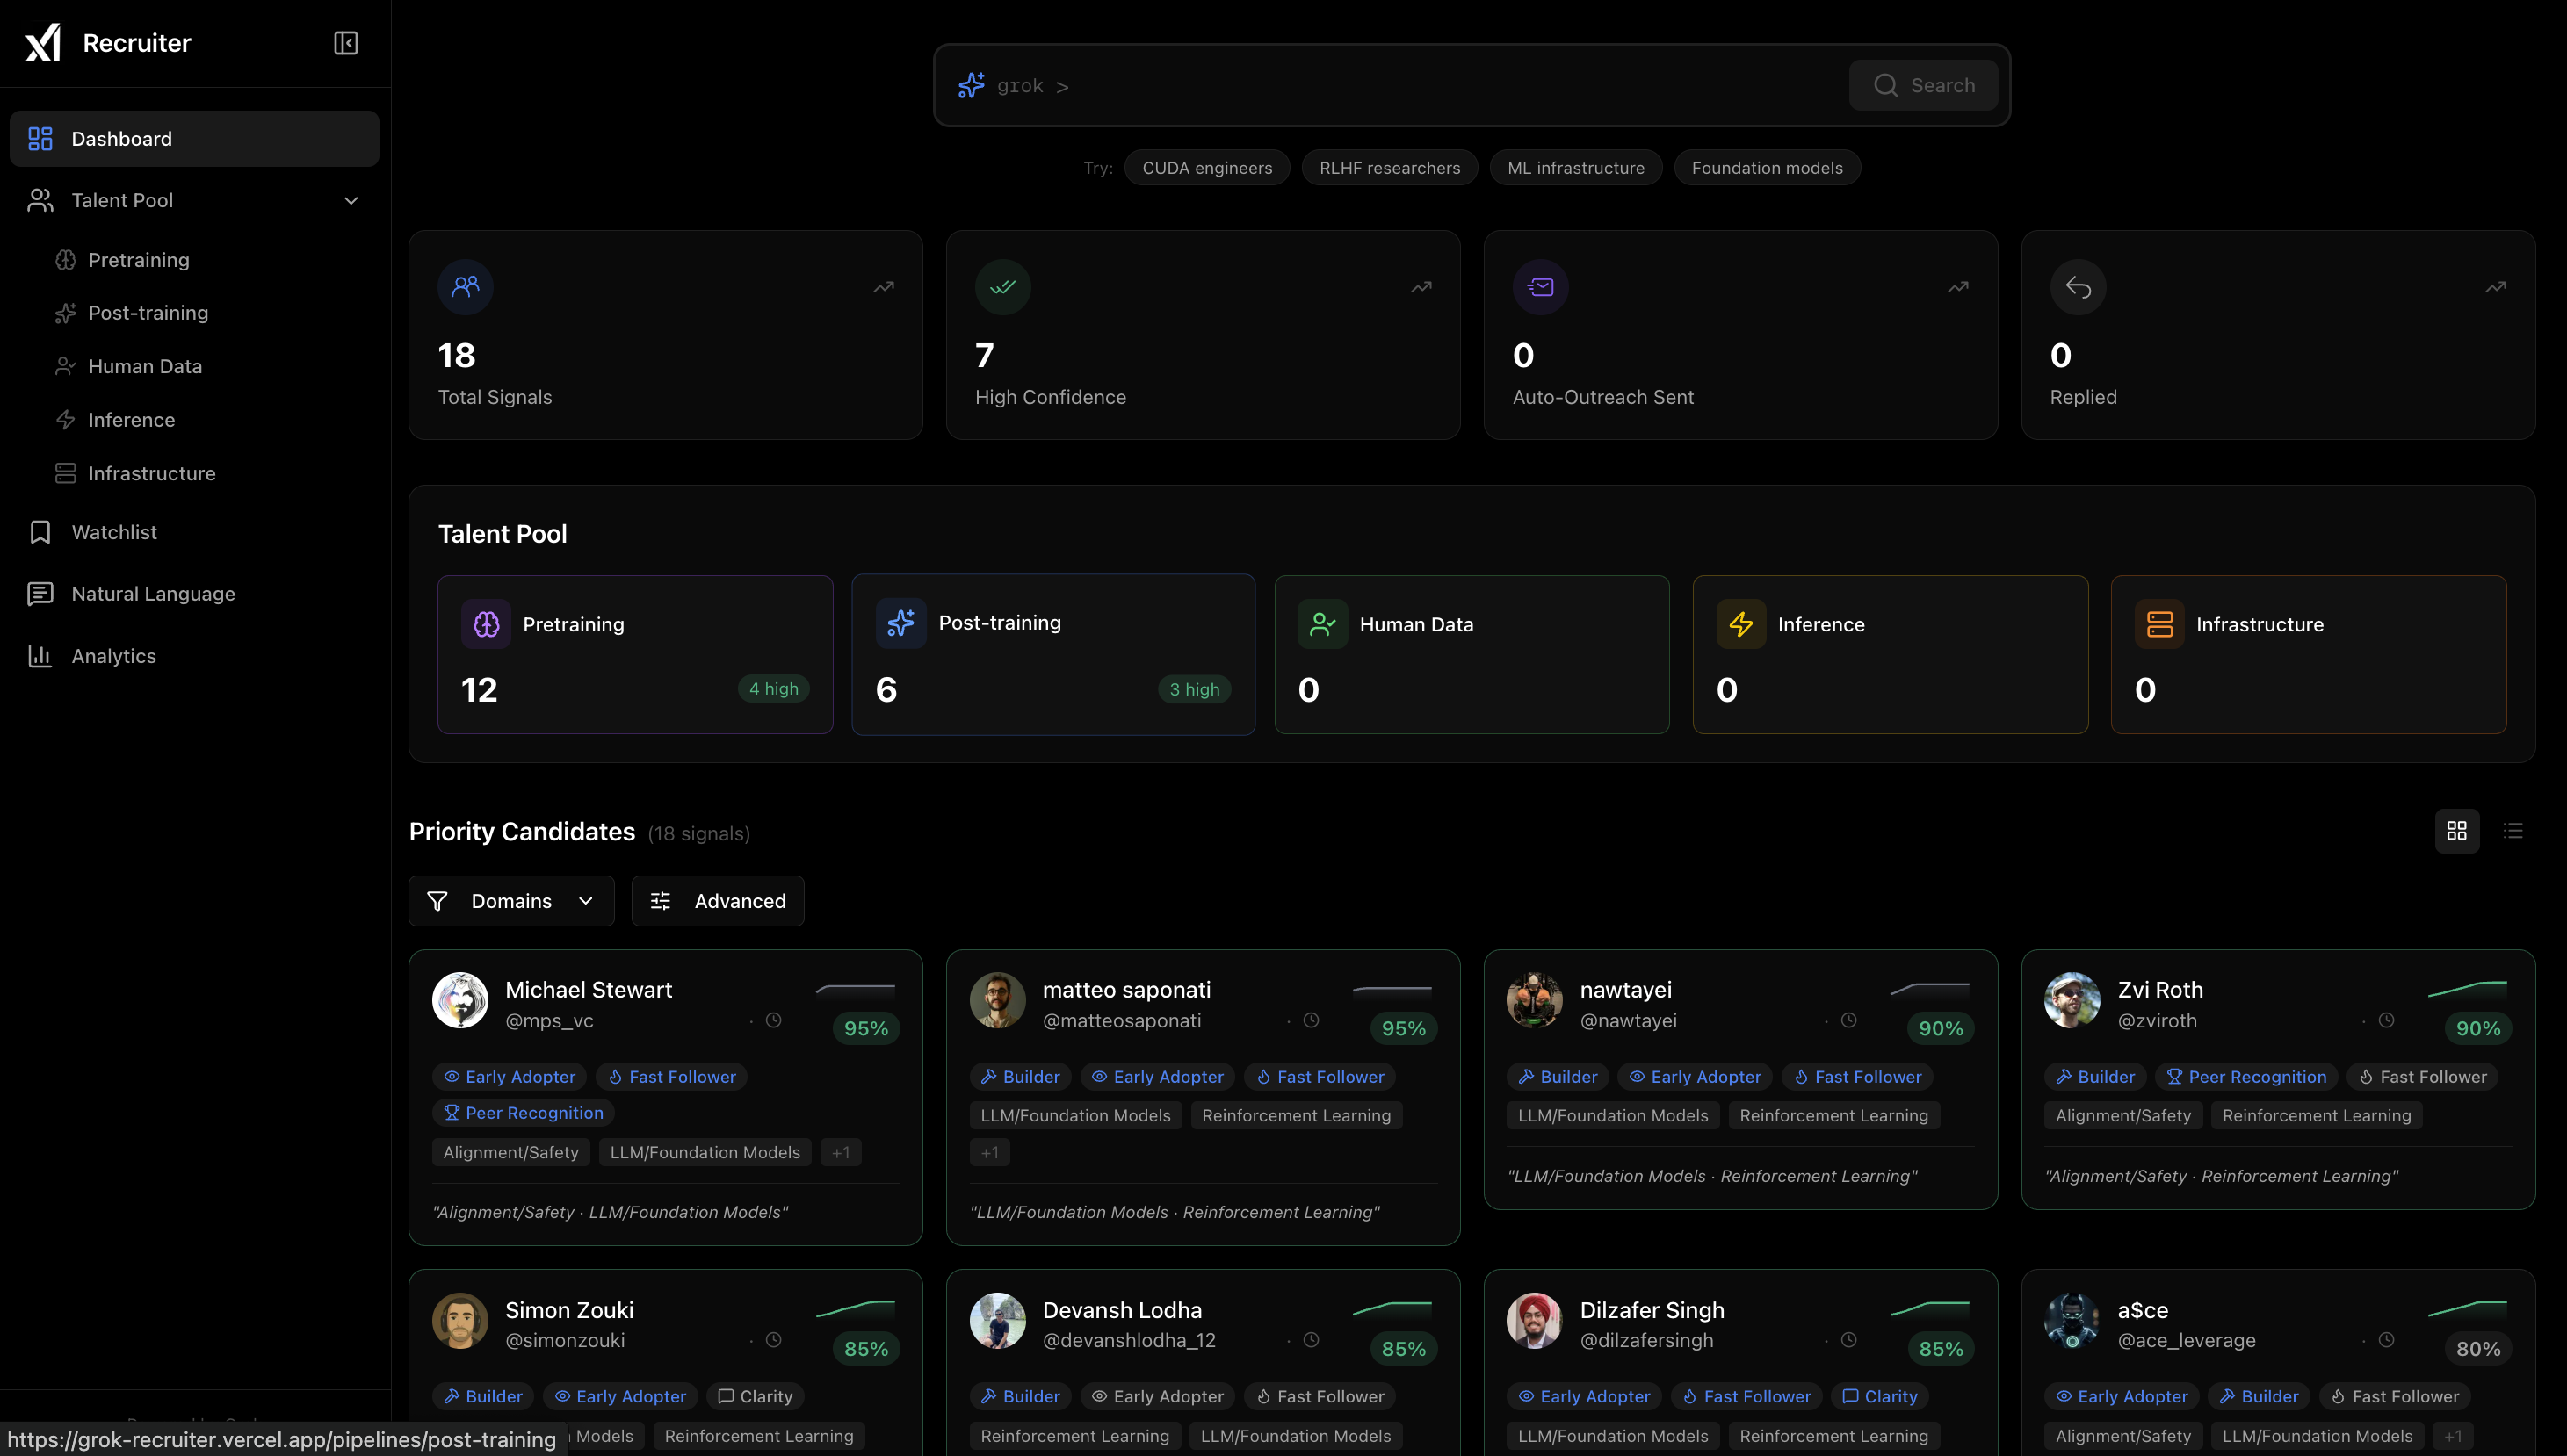Switch to list view layout
The width and height of the screenshot is (2567, 1456).
2513,831
